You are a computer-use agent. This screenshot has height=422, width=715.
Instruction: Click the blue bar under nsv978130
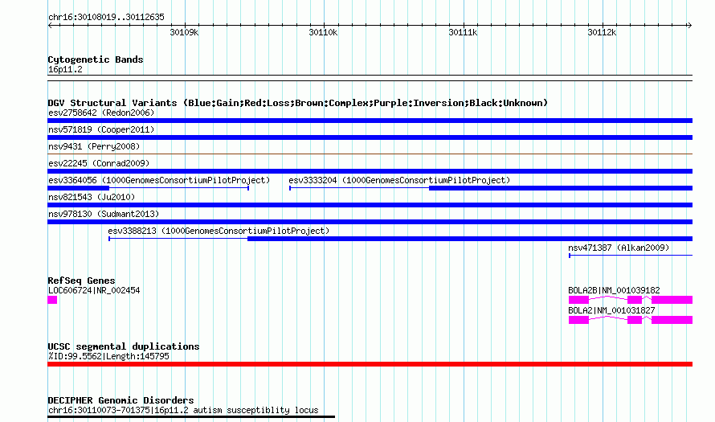point(370,222)
